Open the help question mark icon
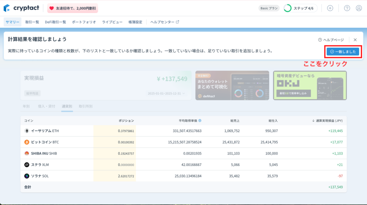The height and width of the screenshot is (205, 367). [347, 8]
